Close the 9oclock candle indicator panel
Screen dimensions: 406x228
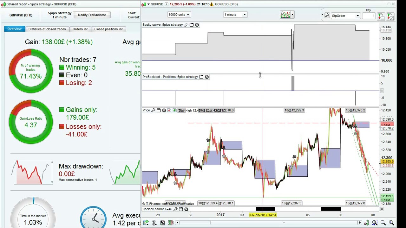[186, 209]
